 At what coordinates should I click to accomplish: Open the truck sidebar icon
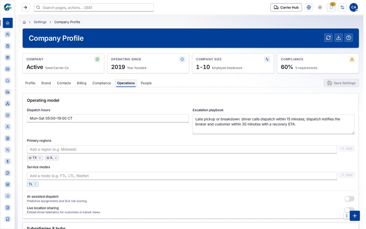click(x=8, y=92)
